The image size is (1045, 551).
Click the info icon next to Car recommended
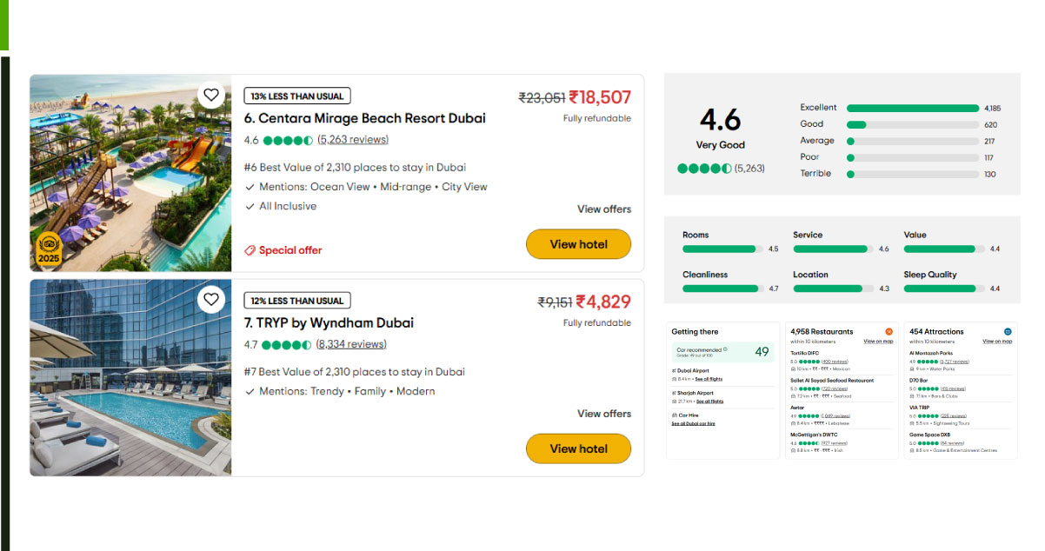[x=725, y=349]
